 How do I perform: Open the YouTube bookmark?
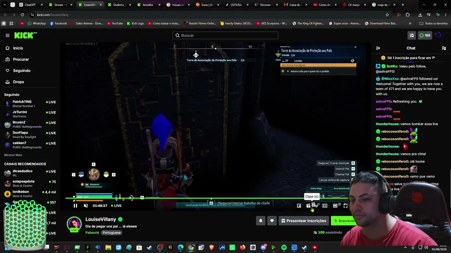(x=114, y=24)
